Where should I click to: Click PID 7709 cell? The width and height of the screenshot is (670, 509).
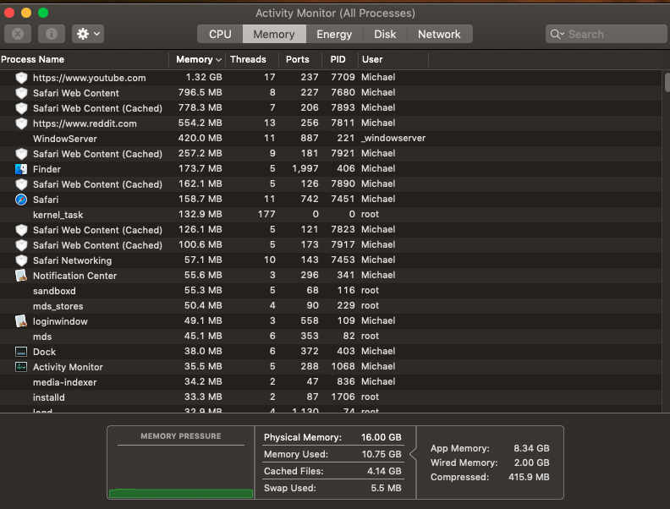343,77
